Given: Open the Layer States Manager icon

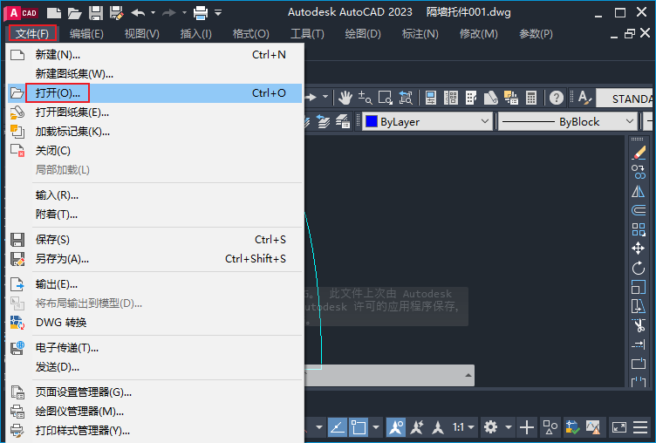Looking at the screenshot, I should [343, 122].
